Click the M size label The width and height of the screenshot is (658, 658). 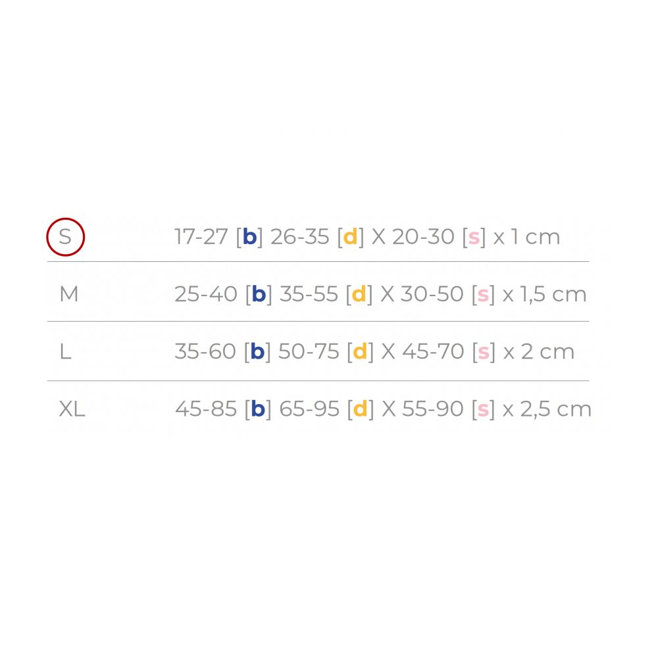tap(69, 294)
